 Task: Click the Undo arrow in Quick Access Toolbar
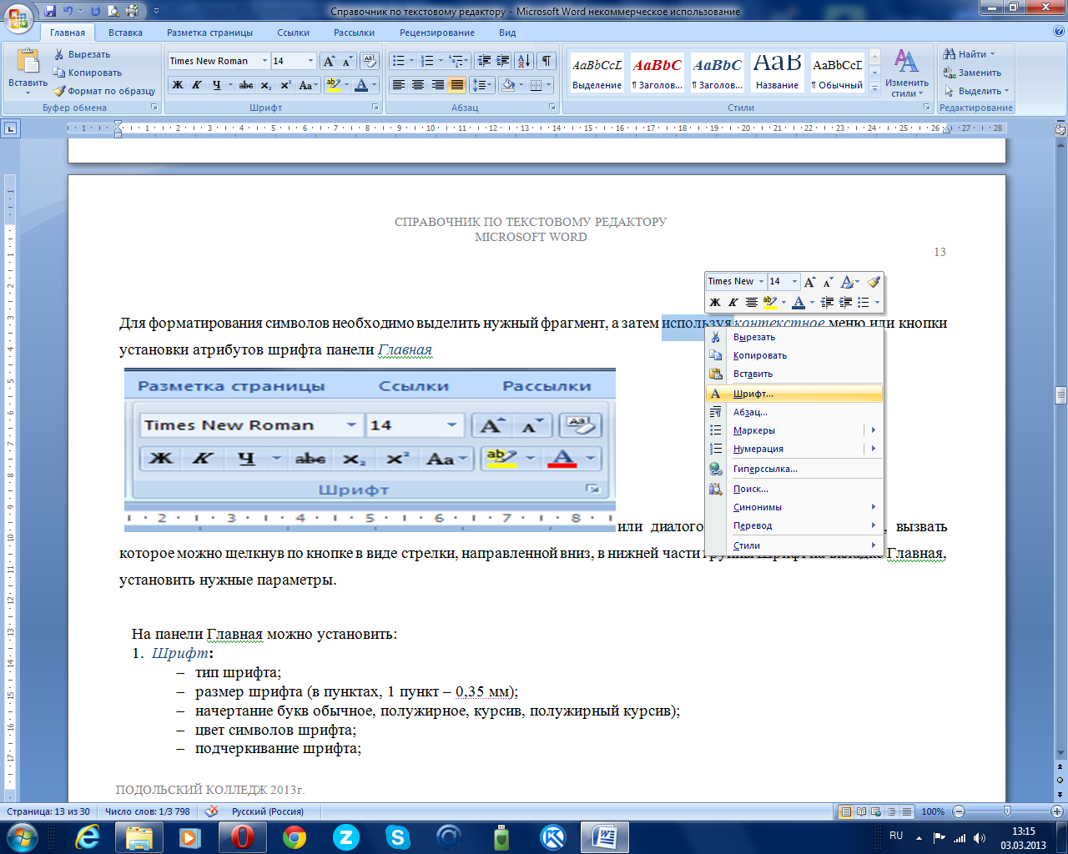[x=68, y=11]
